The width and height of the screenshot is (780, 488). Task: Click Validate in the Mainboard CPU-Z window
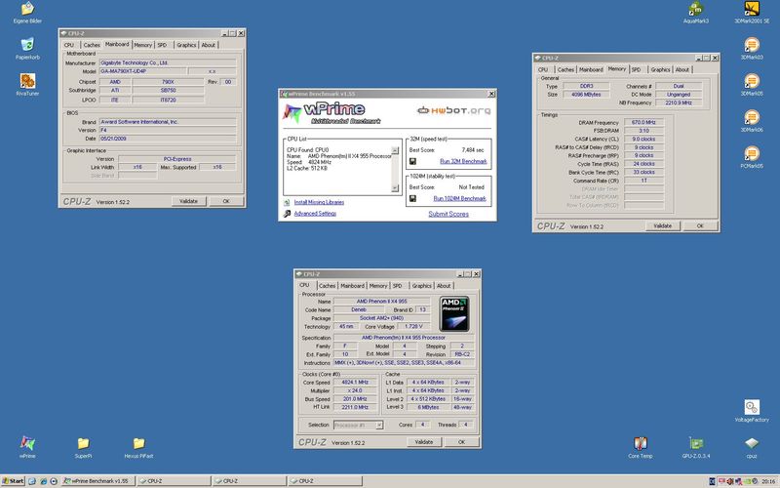[188, 201]
